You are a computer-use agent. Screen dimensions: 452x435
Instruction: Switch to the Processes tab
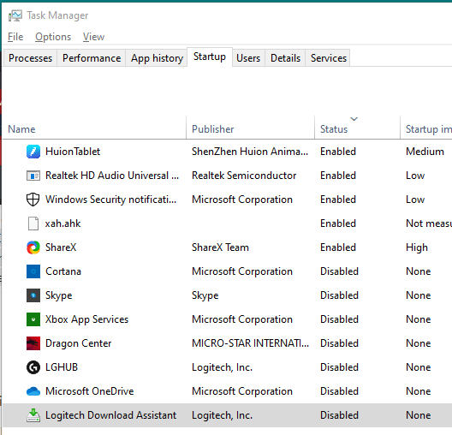point(30,58)
